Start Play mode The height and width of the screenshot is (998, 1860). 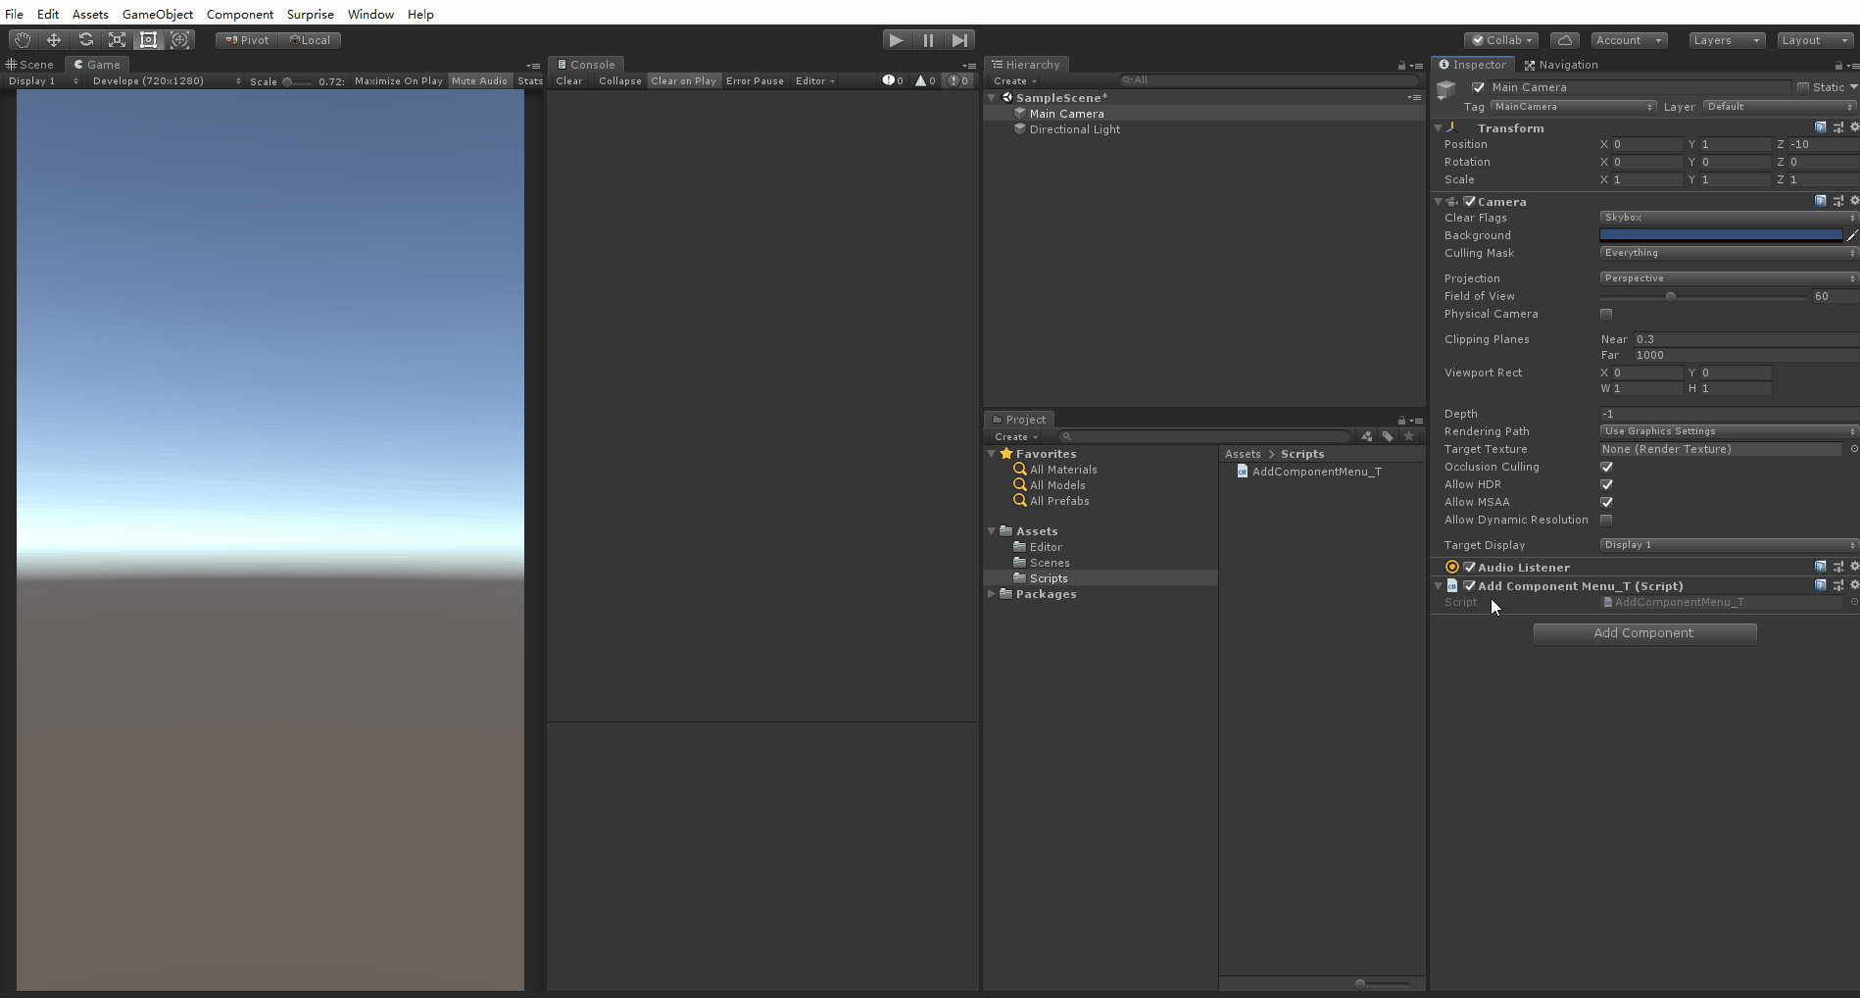point(896,40)
